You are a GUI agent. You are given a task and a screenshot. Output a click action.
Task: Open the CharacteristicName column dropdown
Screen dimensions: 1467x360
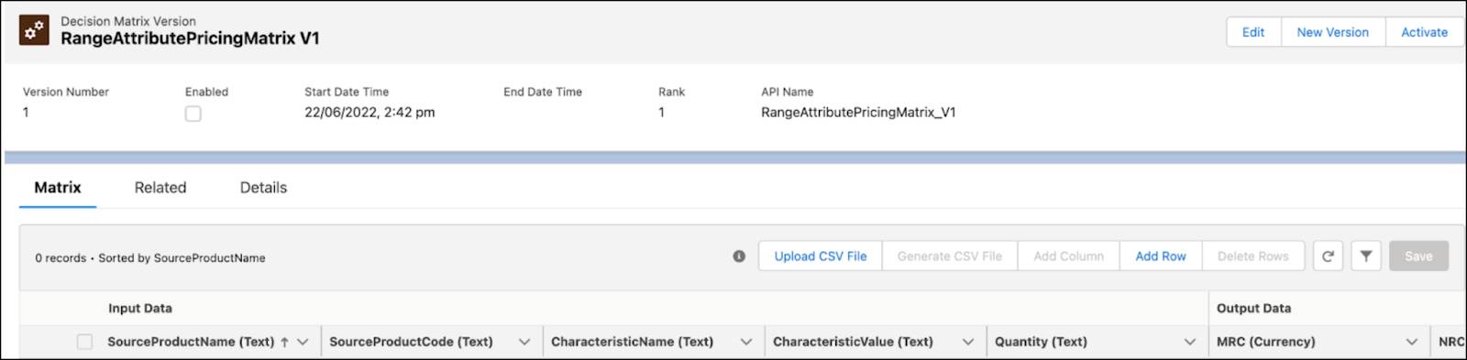click(746, 342)
